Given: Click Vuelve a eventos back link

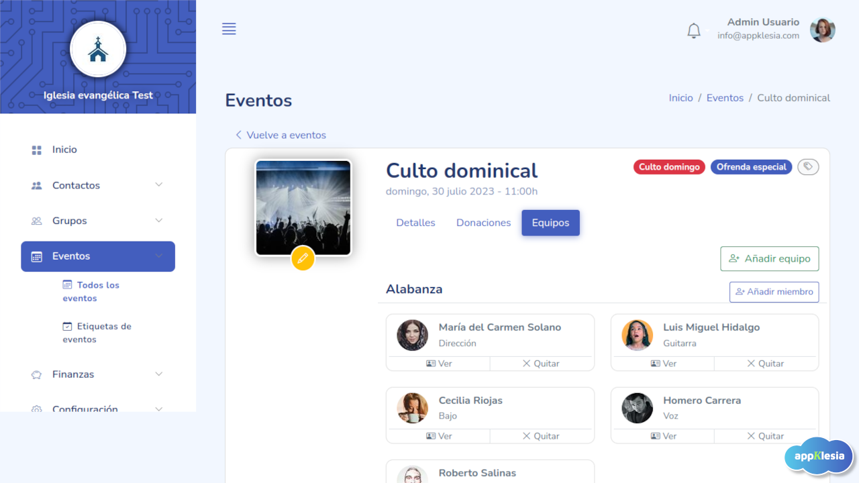Looking at the screenshot, I should click(281, 135).
